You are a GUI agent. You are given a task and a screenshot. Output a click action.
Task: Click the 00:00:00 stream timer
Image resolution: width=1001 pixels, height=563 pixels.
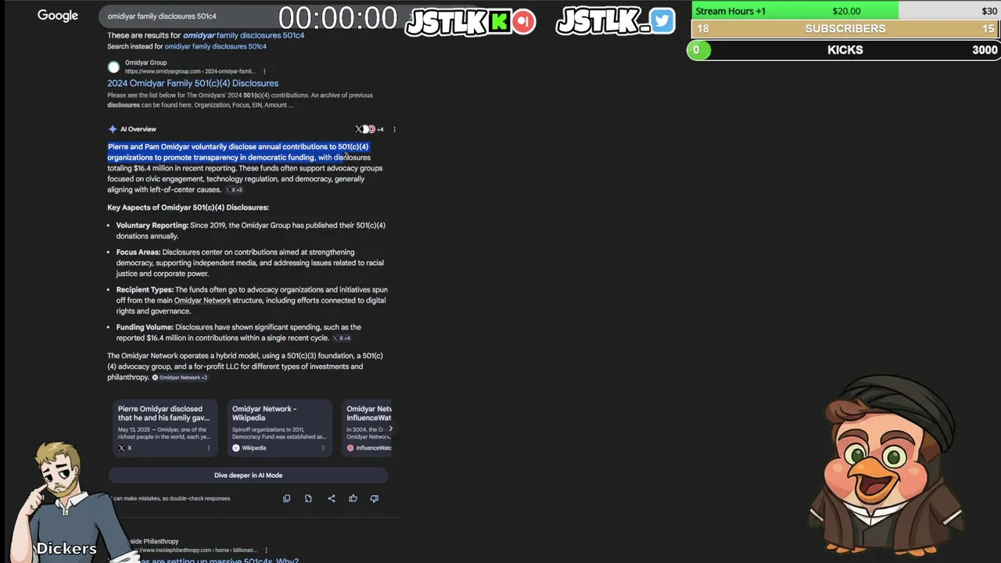pos(338,18)
